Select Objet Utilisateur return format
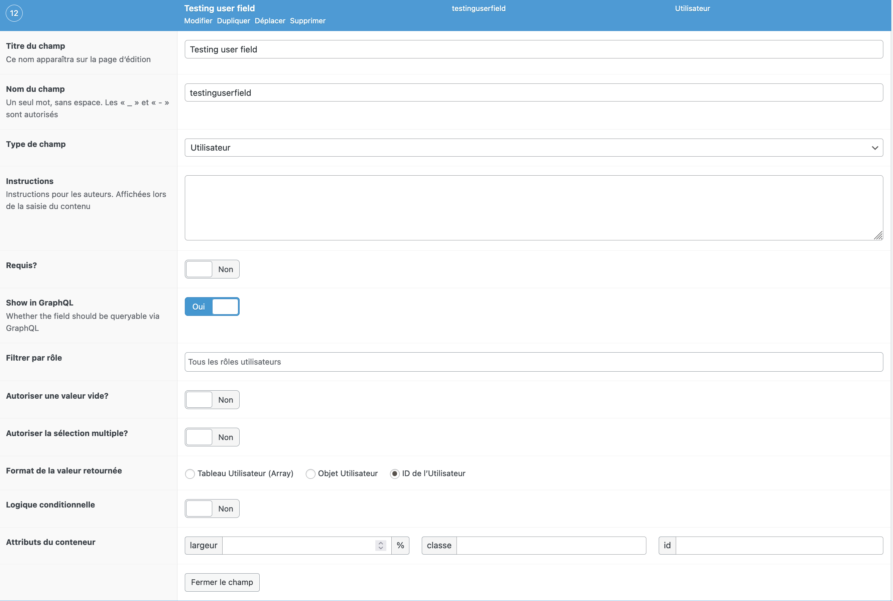This screenshot has height=601, width=893. [x=310, y=474]
